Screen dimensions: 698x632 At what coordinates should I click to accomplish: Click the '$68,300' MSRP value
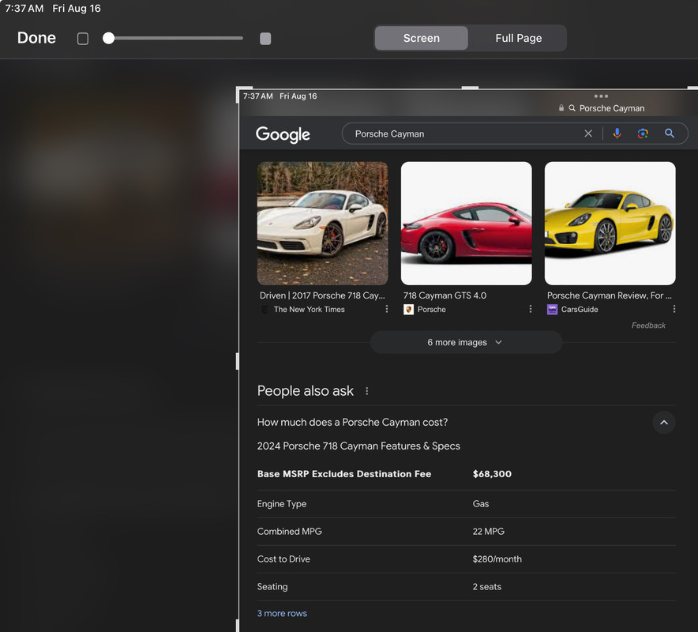click(492, 474)
